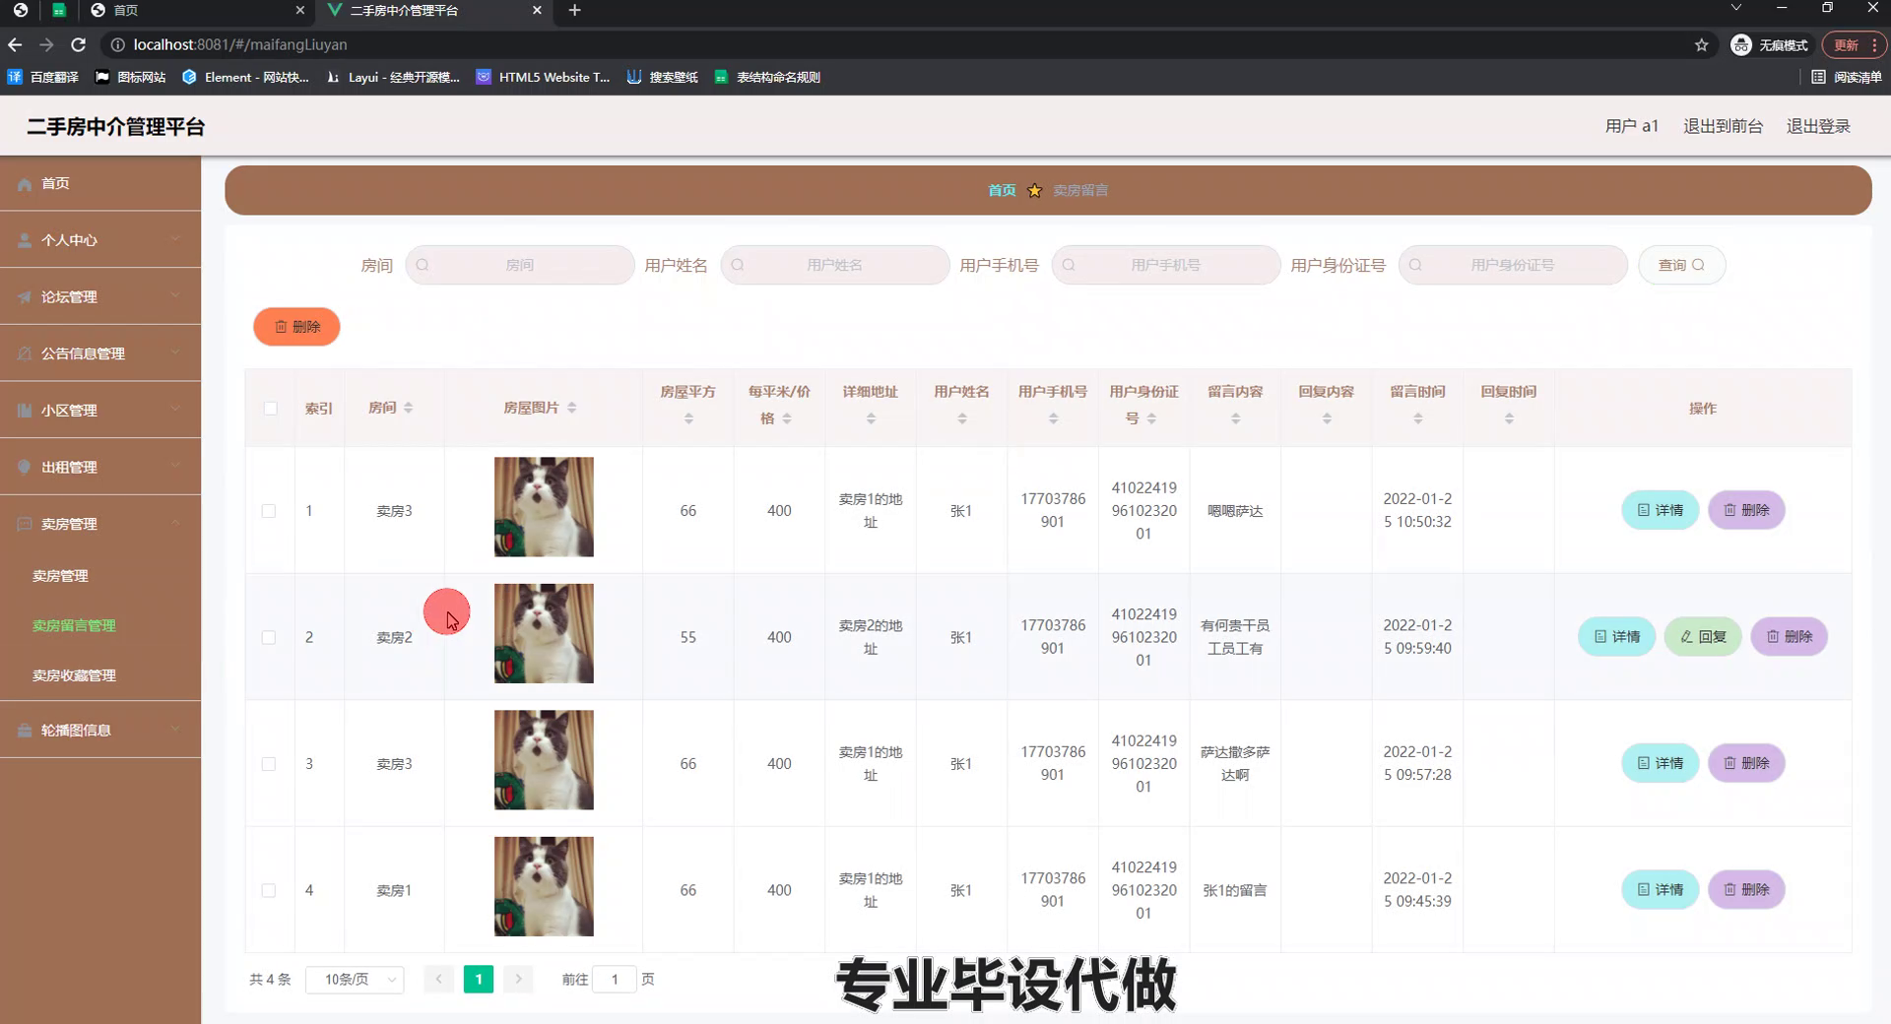Click the 前往 page number input
The width and height of the screenshot is (1891, 1024).
pyautogui.click(x=615, y=980)
